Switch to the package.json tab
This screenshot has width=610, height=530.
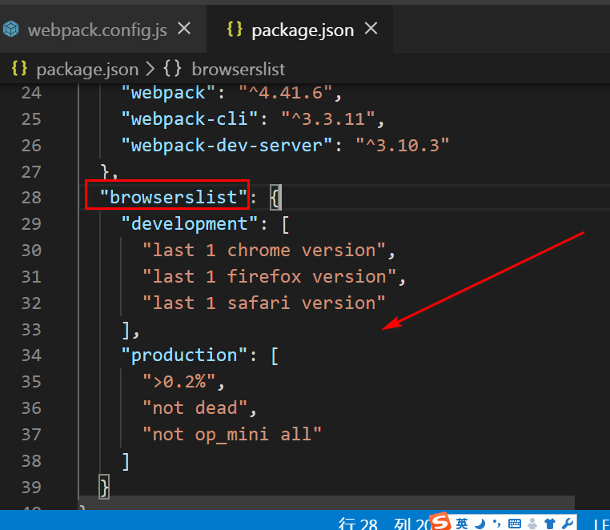[303, 30]
